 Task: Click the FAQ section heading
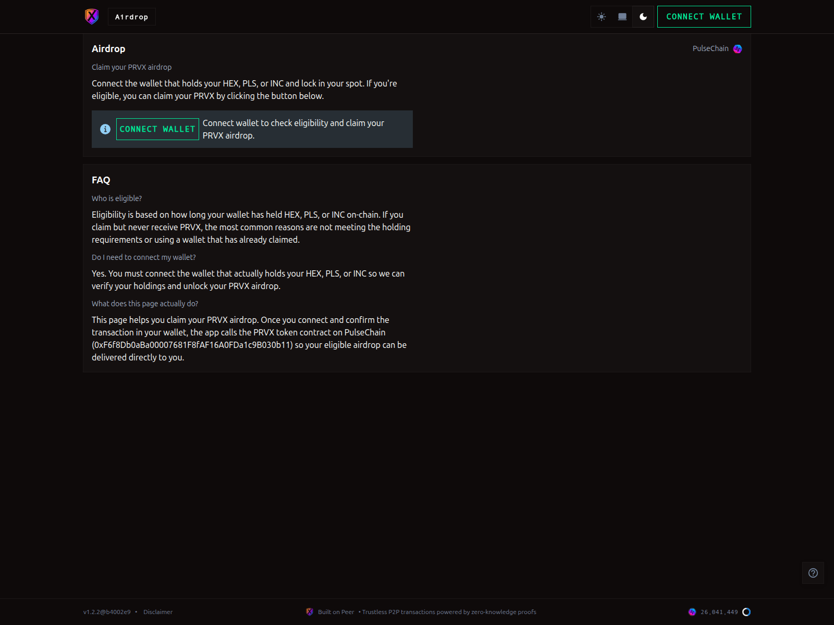pyautogui.click(x=101, y=180)
